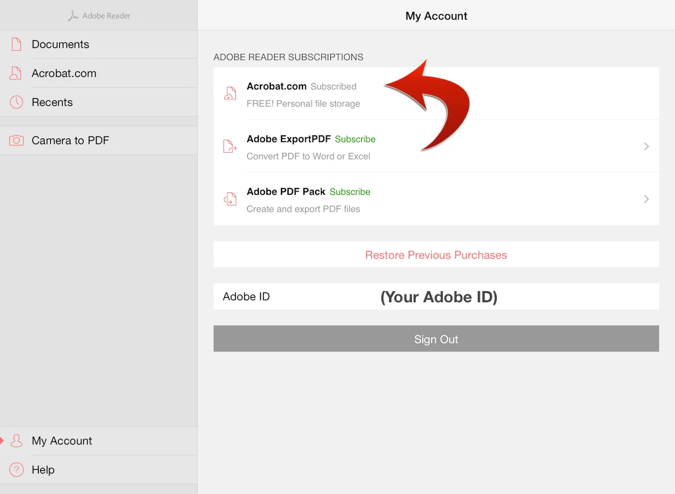Show the Recents list

99,102
